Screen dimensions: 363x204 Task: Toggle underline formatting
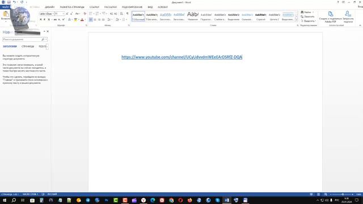coord(49,20)
